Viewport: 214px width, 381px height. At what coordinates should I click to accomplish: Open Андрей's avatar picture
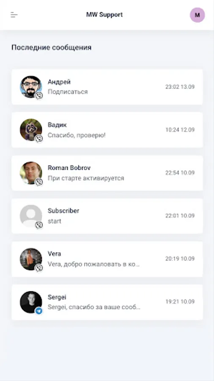pos(31,87)
